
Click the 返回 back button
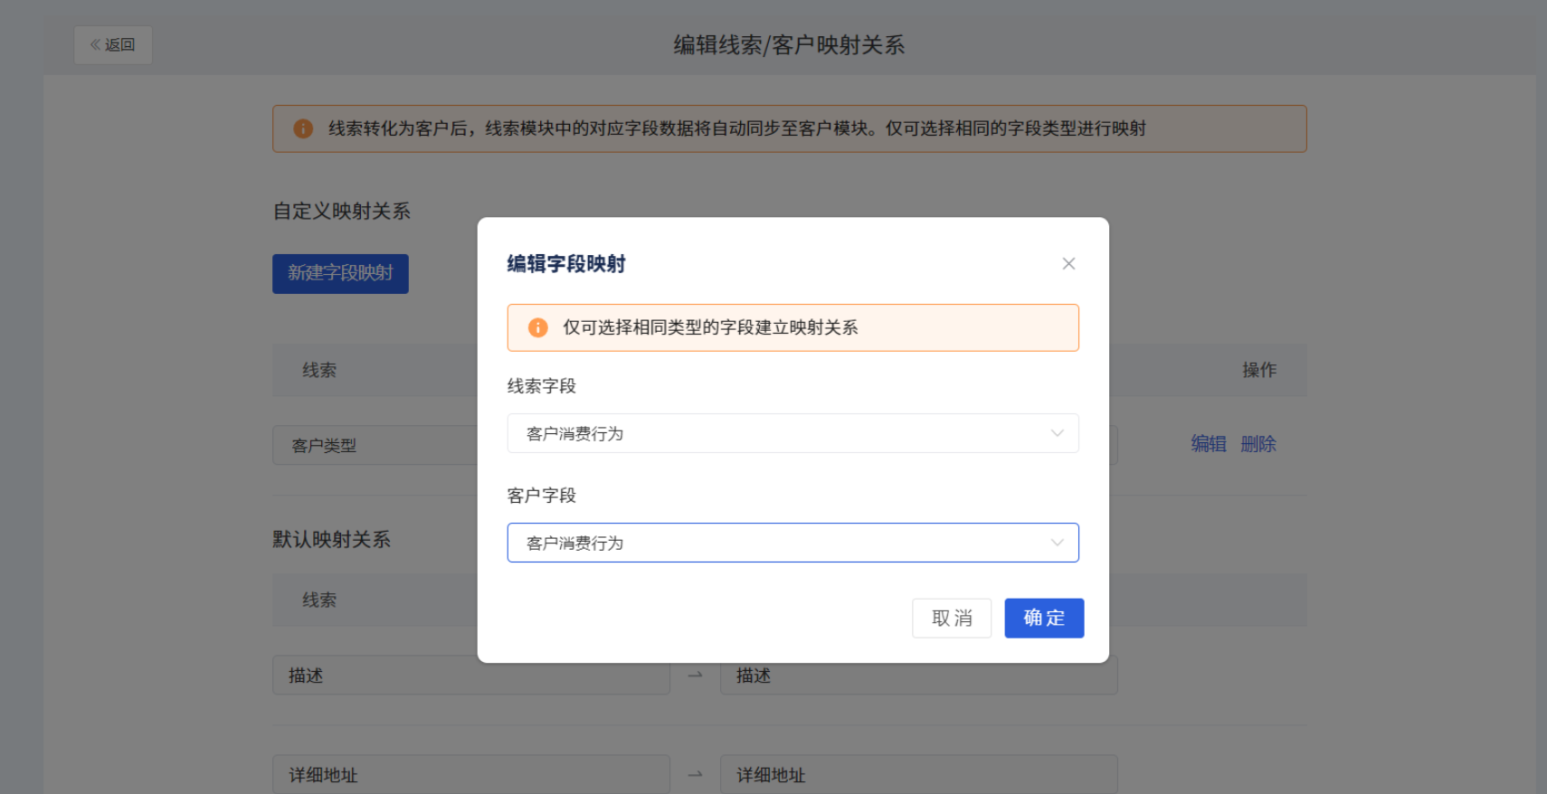[x=113, y=45]
